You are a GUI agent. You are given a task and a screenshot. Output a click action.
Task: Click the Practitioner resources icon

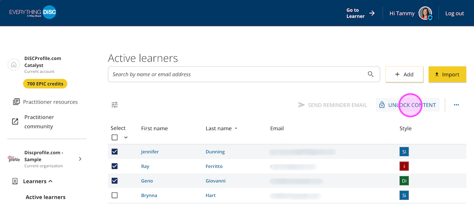point(16,102)
